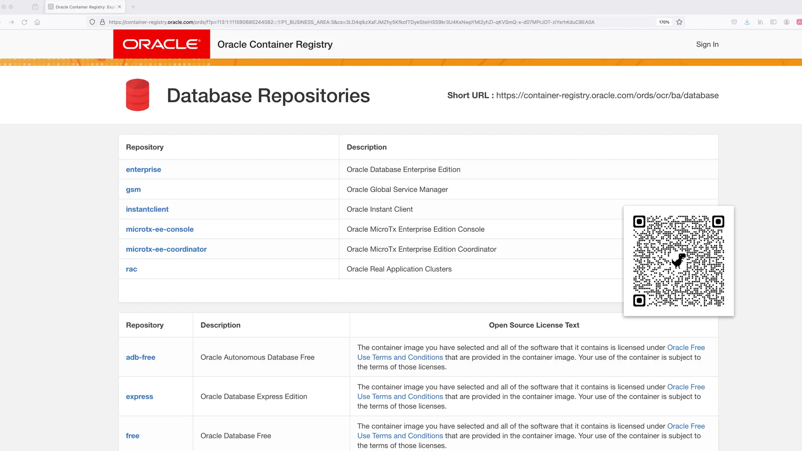Open the library bookshelf icon
Viewport: 802px width, 451px height.
(x=760, y=22)
